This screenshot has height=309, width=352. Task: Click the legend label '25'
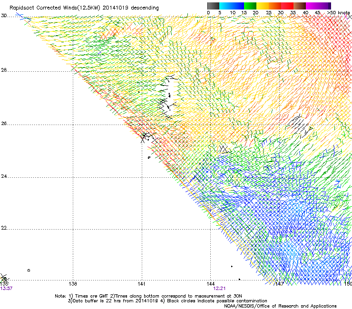[x=269, y=13]
